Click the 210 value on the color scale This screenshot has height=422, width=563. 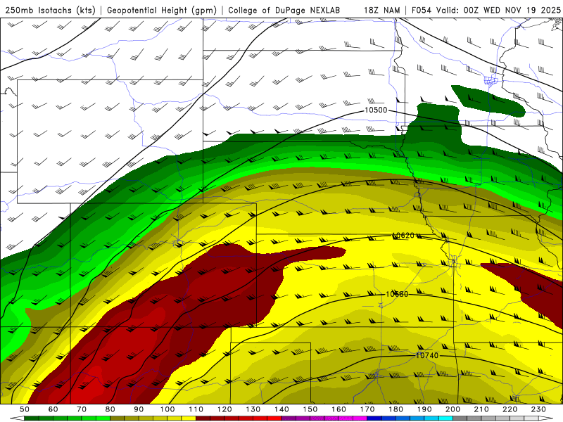tap(481, 409)
